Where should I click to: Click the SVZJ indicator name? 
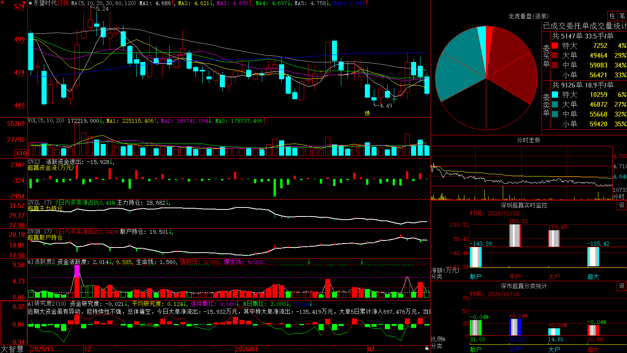34,162
